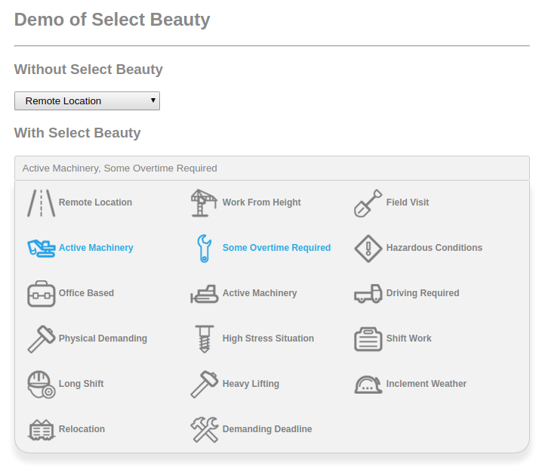Select the Physical Demanding label
Image resolution: width=545 pixels, height=473 pixels.
103,339
